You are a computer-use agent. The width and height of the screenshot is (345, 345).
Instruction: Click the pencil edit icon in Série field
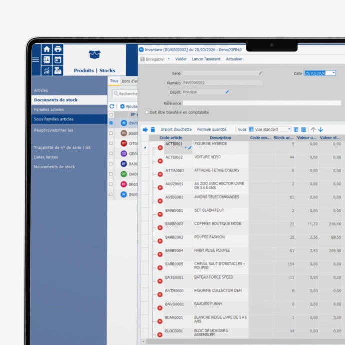point(260,73)
